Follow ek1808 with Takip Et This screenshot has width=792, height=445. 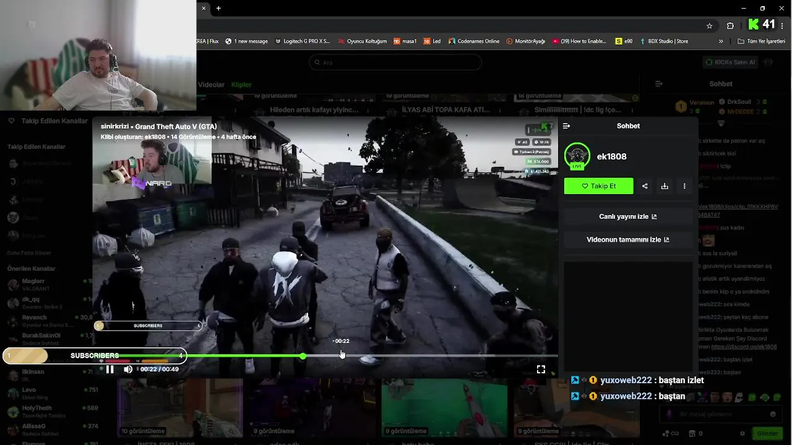[598, 186]
